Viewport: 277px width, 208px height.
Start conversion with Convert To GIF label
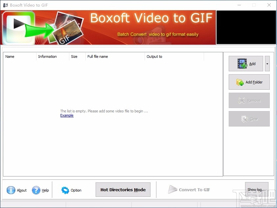click(x=195, y=190)
